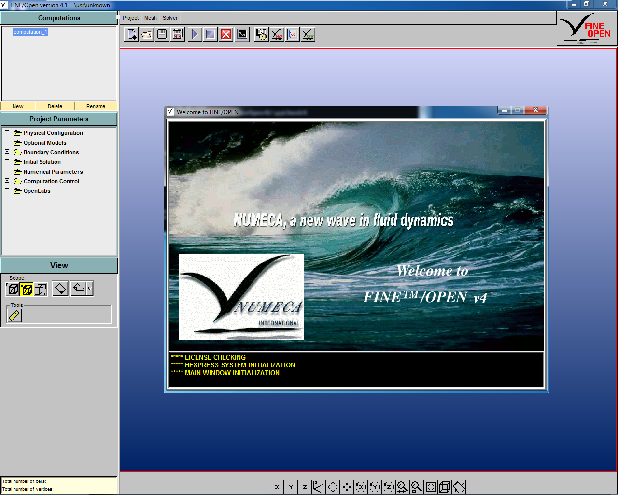This screenshot has width=618, height=495.
Task: Launch HEXPRESS with the HEX icon
Action: (x=277, y=34)
